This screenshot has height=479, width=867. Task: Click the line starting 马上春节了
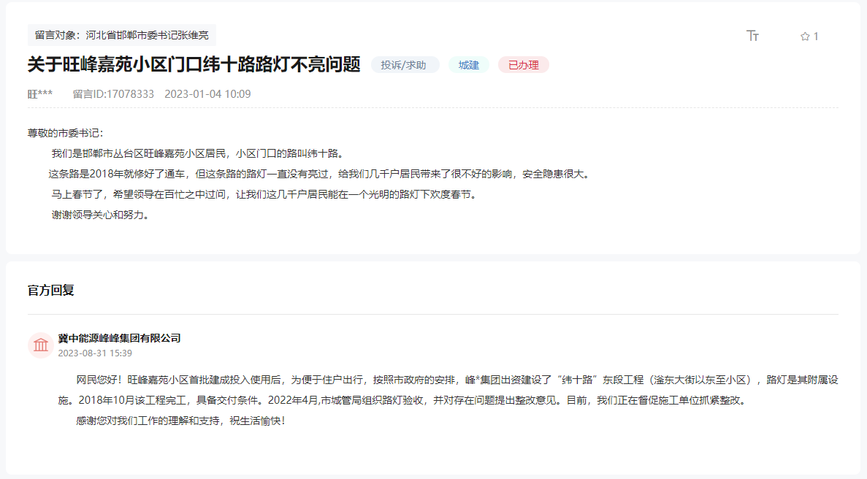pyautogui.click(x=265, y=194)
